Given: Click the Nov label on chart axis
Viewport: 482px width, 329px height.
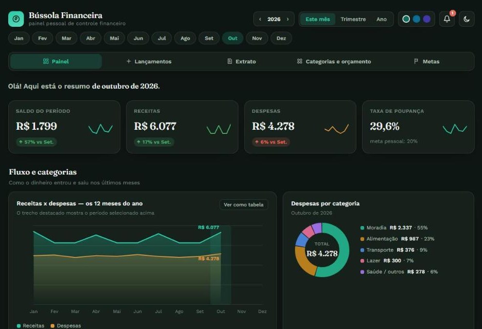Looking at the screenshot, I should (242, 311).
